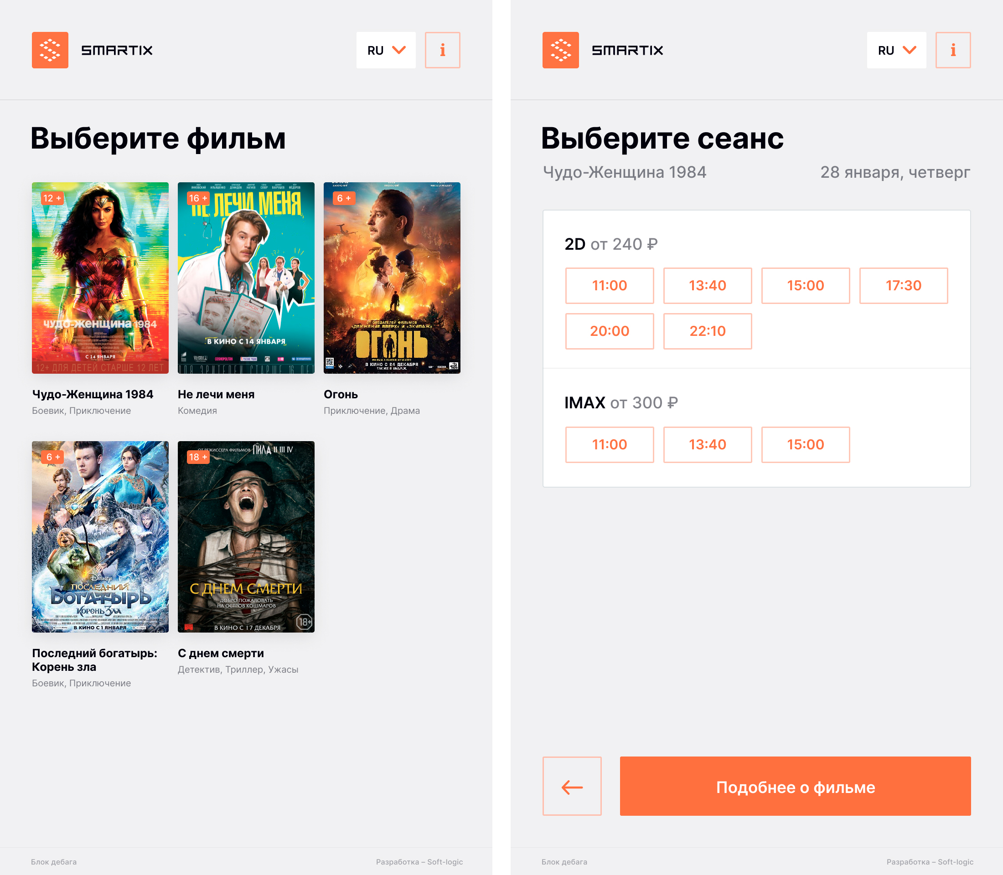Open Подобнее о фильме details
Viewport: 1003px width, 875px height.
(796, 786)
